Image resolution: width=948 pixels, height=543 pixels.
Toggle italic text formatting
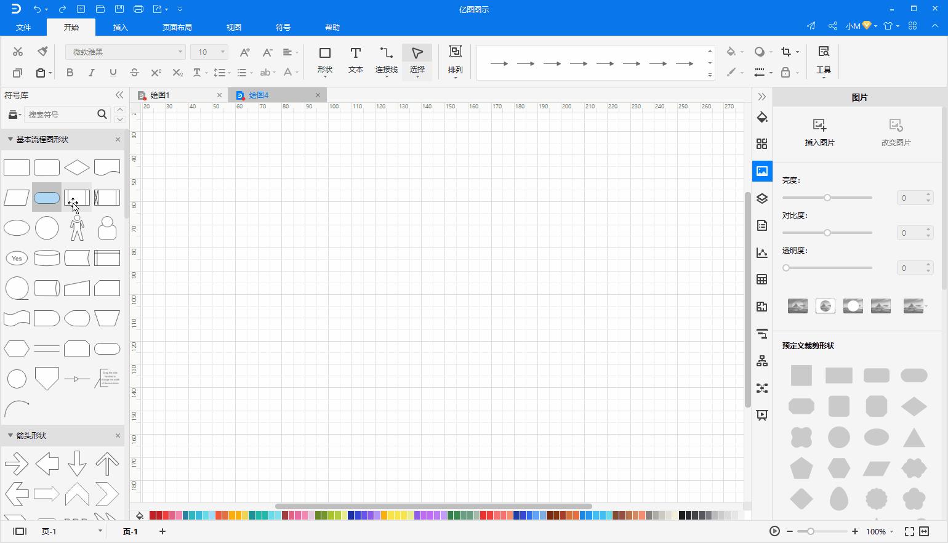(91, 72)
